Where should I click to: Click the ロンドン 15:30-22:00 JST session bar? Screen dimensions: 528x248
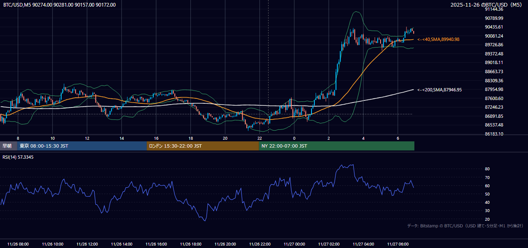click(203, 146)
